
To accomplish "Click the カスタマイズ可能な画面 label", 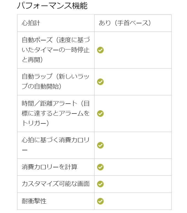I will [x=56, y=184].
